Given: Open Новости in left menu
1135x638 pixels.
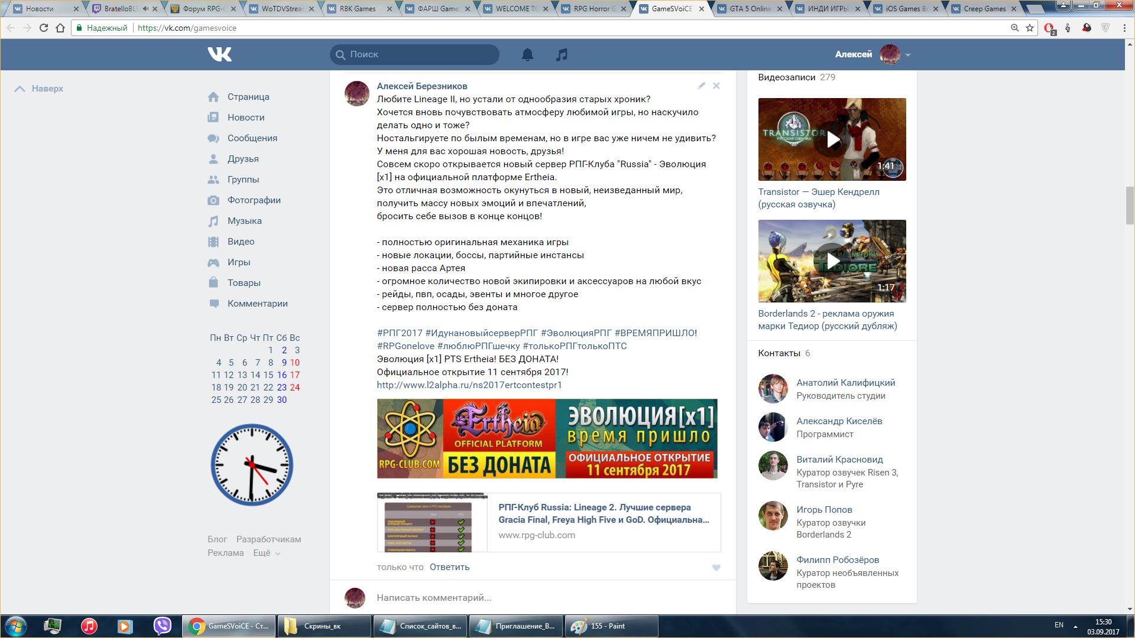Looking at the screenshot, I should [x=246, y=118].
